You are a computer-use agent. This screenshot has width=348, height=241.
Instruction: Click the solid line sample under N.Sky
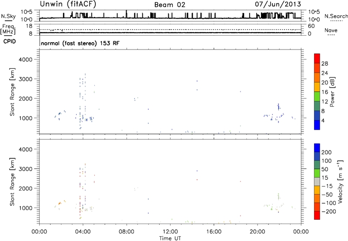point(8,20)
